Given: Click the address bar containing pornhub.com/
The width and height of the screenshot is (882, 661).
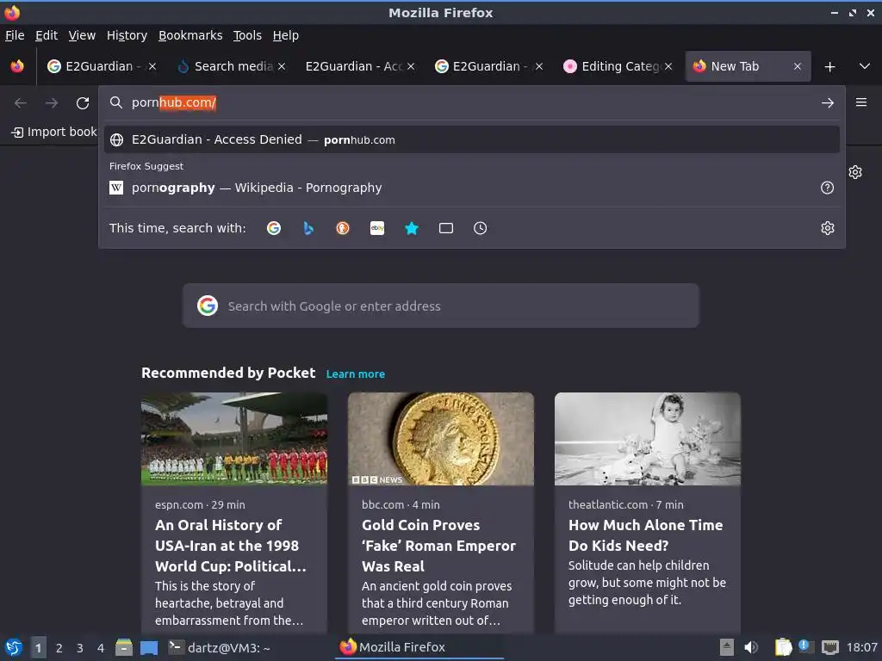Looking at the screenshot, I should tap(471, 103).
